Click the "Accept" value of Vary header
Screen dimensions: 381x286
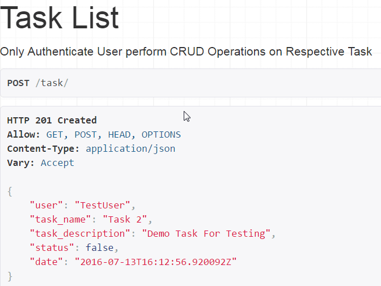(x=57, y=163)
